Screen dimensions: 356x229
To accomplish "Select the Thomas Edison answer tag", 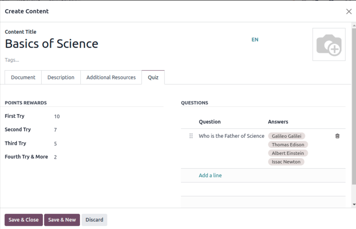I will click(288, 145).
